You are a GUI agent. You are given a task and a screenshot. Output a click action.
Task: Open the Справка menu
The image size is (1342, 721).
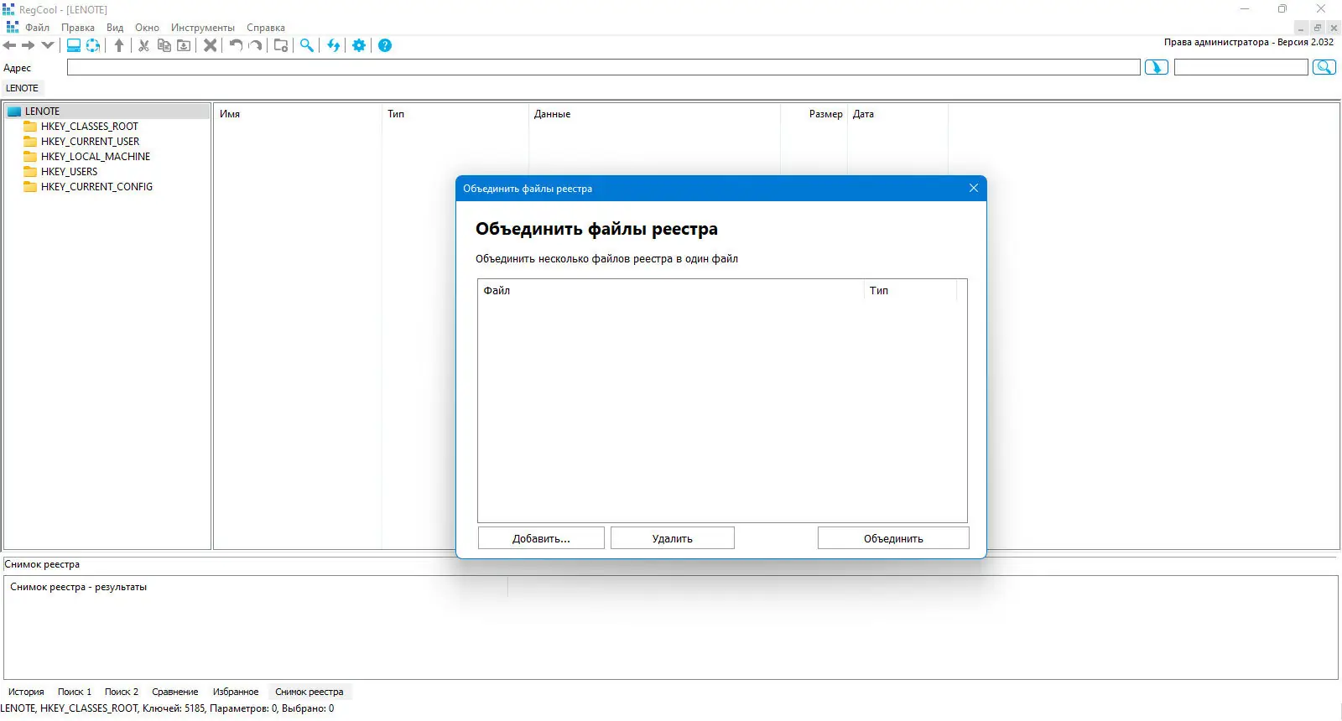pos(266,28)
